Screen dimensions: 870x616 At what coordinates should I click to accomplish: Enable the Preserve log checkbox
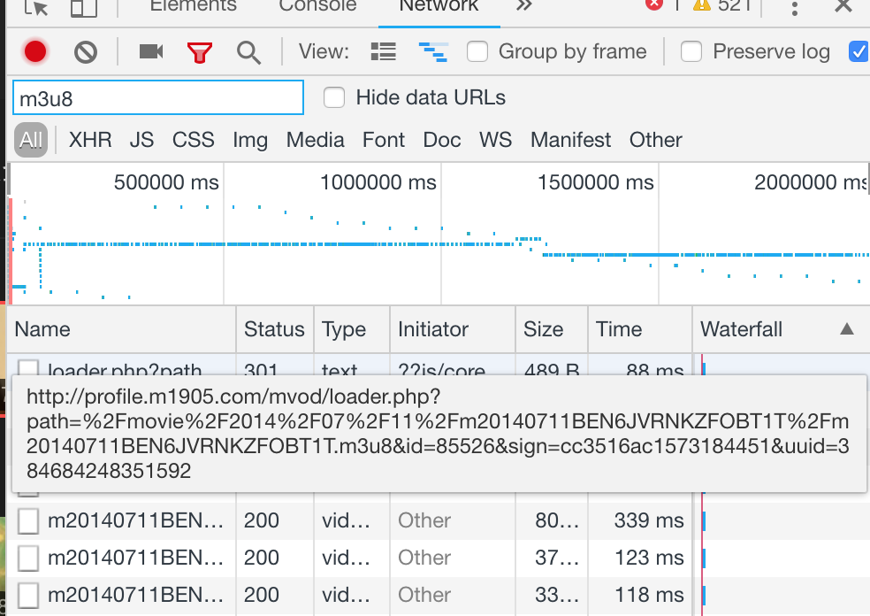pyautogui.click(x=691, y=52)
